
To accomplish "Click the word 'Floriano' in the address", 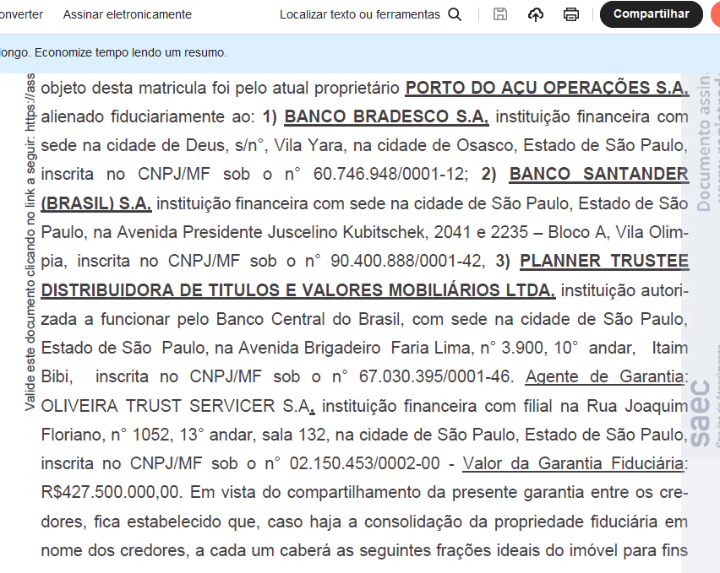I will point(72,435).
